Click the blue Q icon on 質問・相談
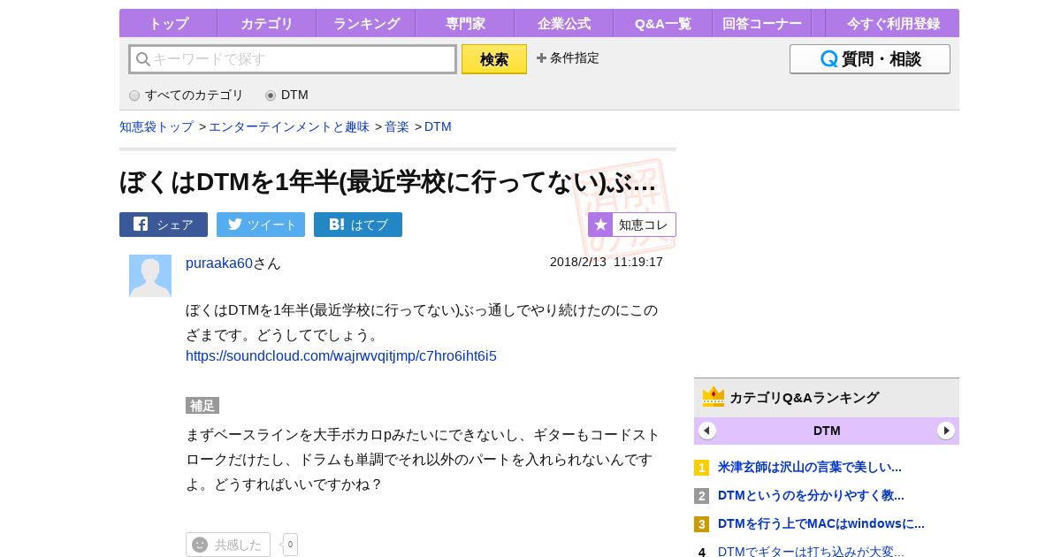Viewport: 1061px width, 557px height. pyautogui.click(x=829, y=59)
